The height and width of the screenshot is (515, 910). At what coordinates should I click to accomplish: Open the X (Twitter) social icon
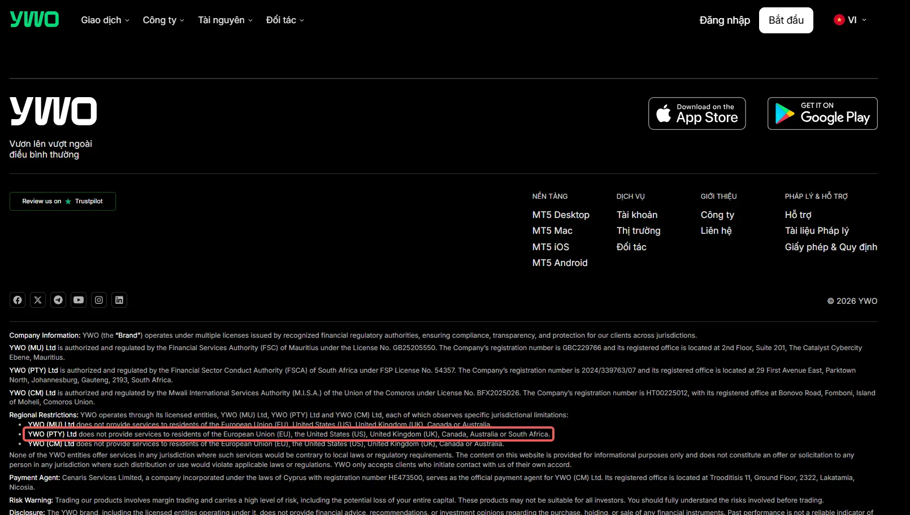point(38,300)
